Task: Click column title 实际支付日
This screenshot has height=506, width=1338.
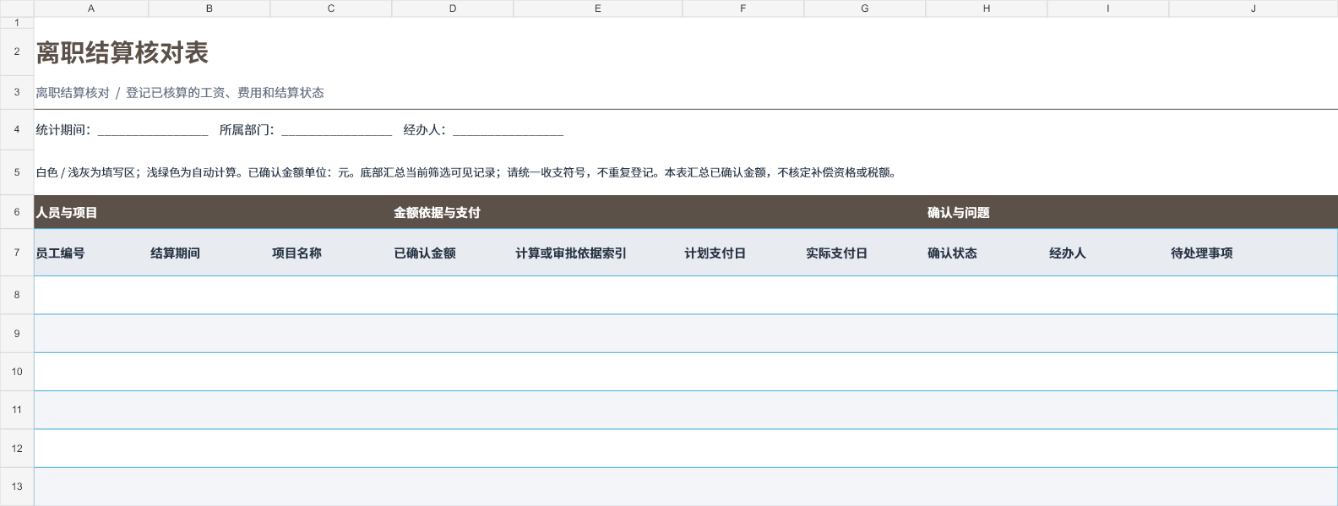Action: coord(837,253)
